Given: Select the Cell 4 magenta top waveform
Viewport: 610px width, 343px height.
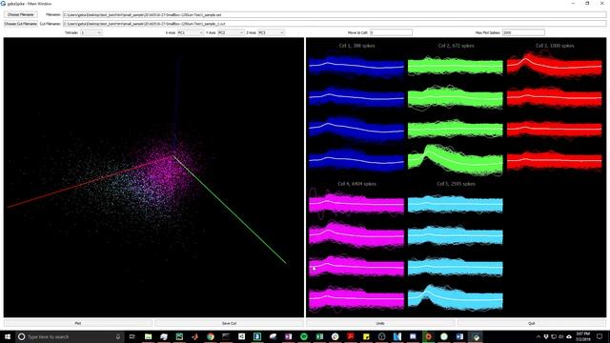Looking at the screenshot, I should (356, 204).
